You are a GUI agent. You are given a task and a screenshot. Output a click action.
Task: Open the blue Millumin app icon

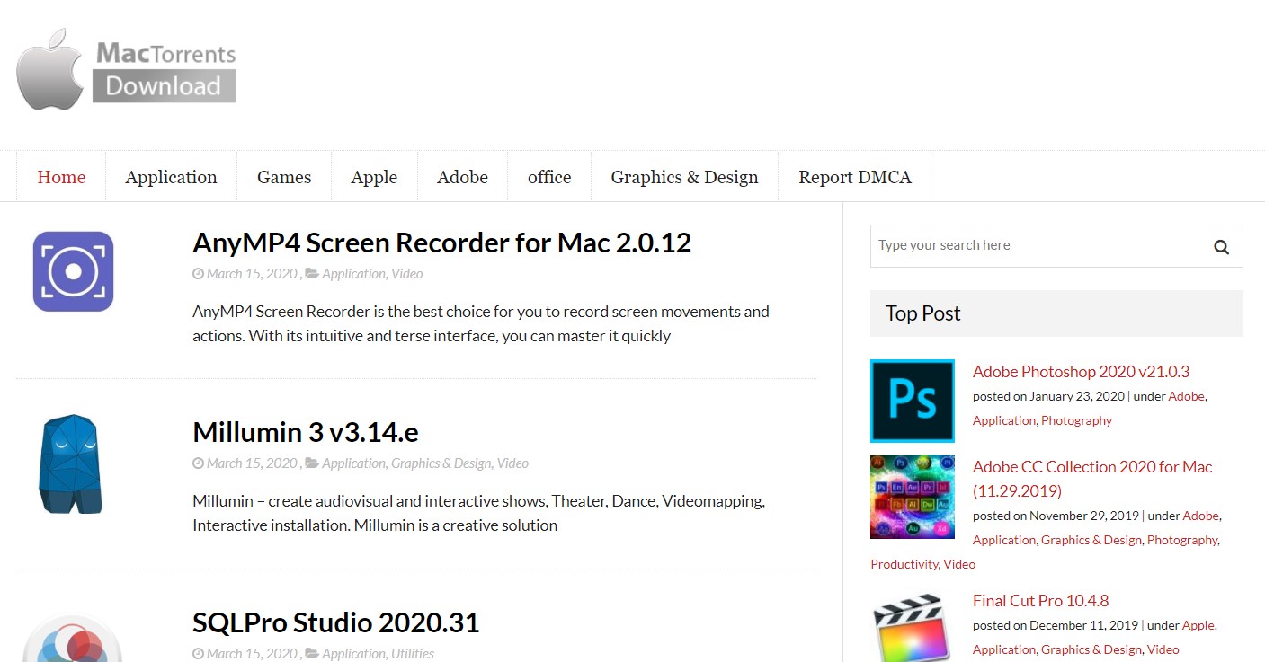coord(71,463)
